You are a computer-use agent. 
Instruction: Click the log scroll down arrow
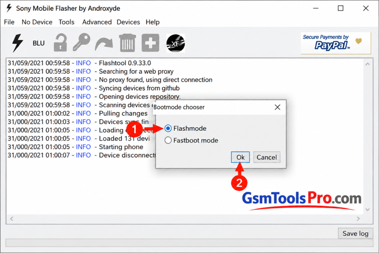click(x=368, y=209)
